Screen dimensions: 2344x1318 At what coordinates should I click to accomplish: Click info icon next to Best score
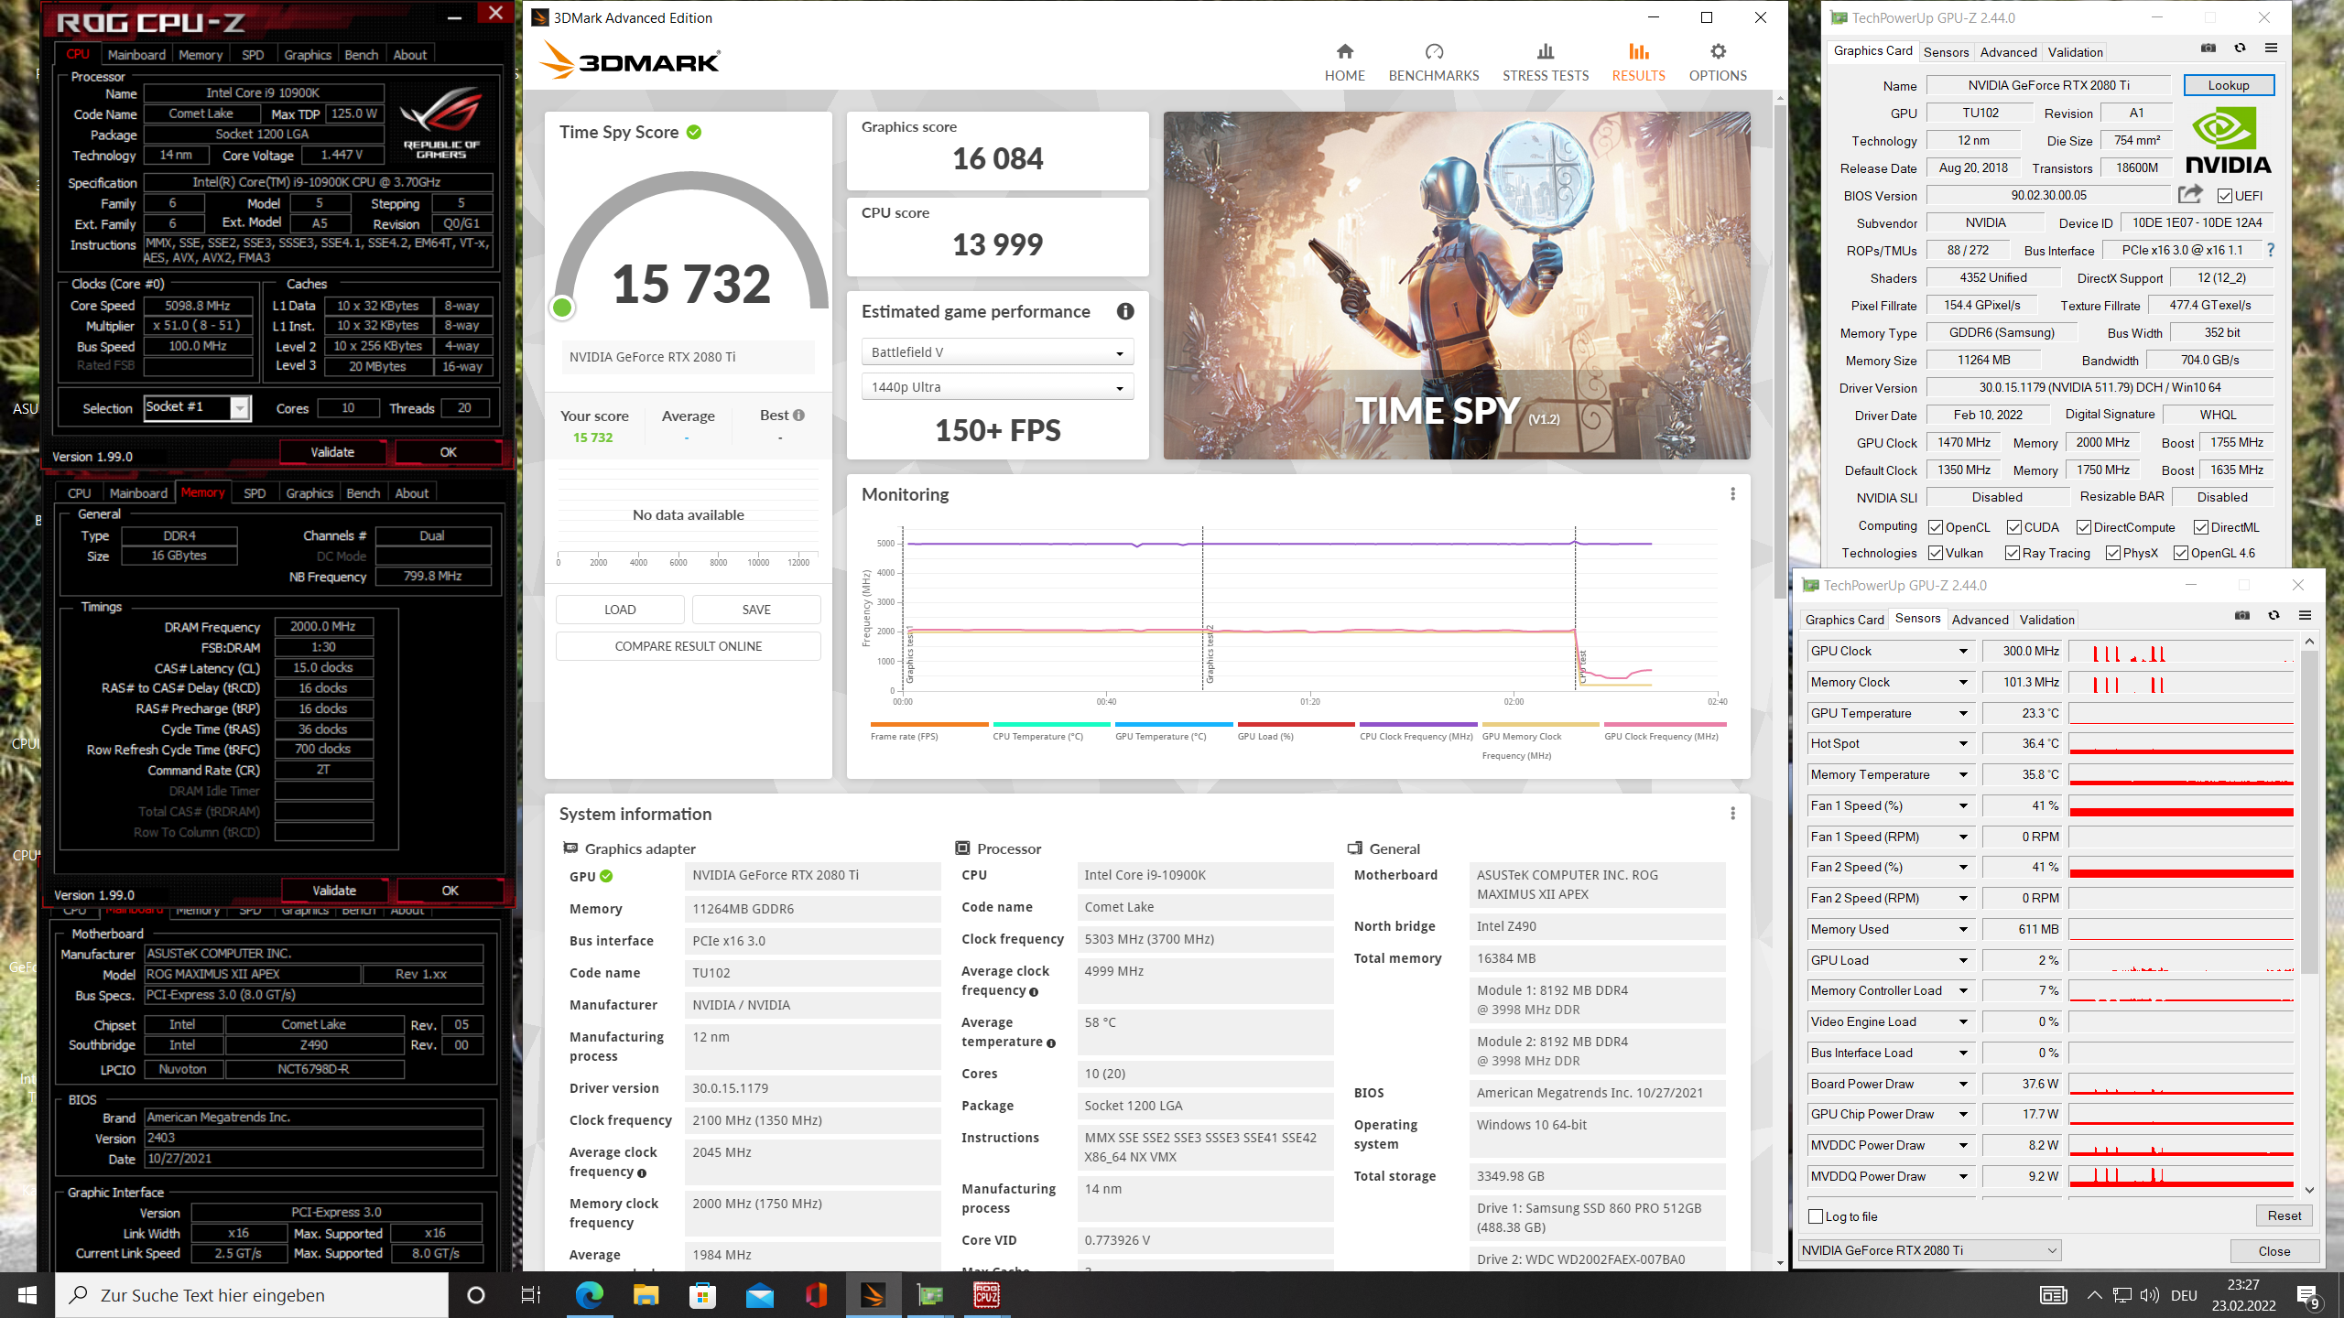coord(799,416)
